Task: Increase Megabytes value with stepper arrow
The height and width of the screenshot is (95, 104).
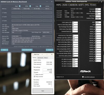Action: click(51, 69)
